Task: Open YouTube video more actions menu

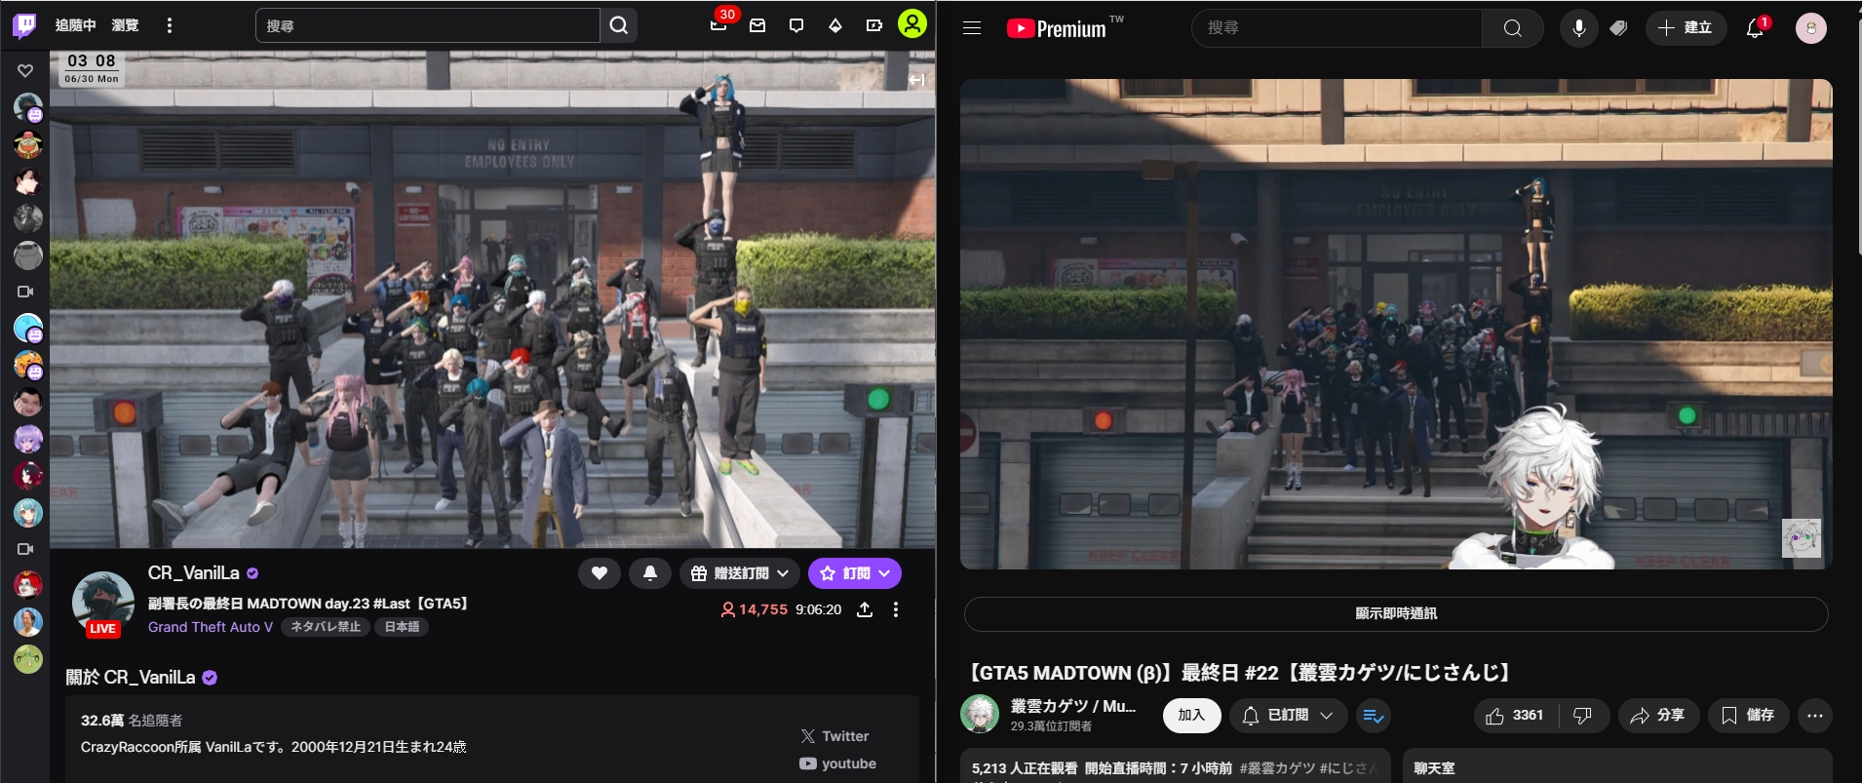Action: (1814, 716)
